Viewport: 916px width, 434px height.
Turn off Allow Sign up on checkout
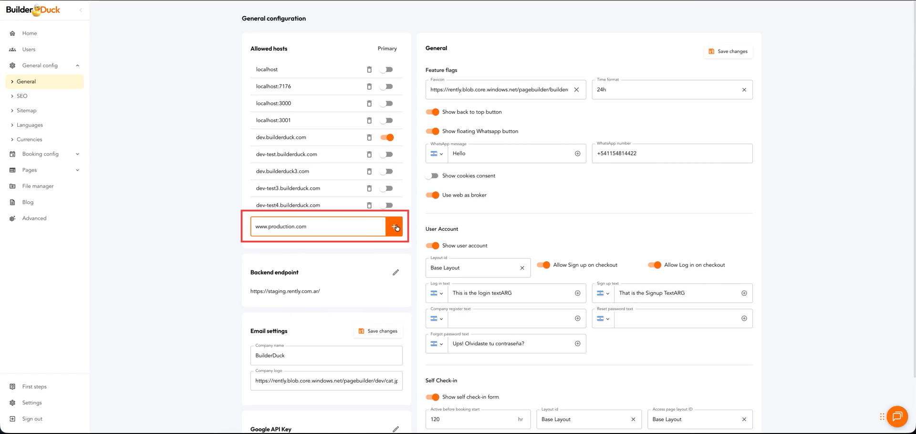[543, 265]
